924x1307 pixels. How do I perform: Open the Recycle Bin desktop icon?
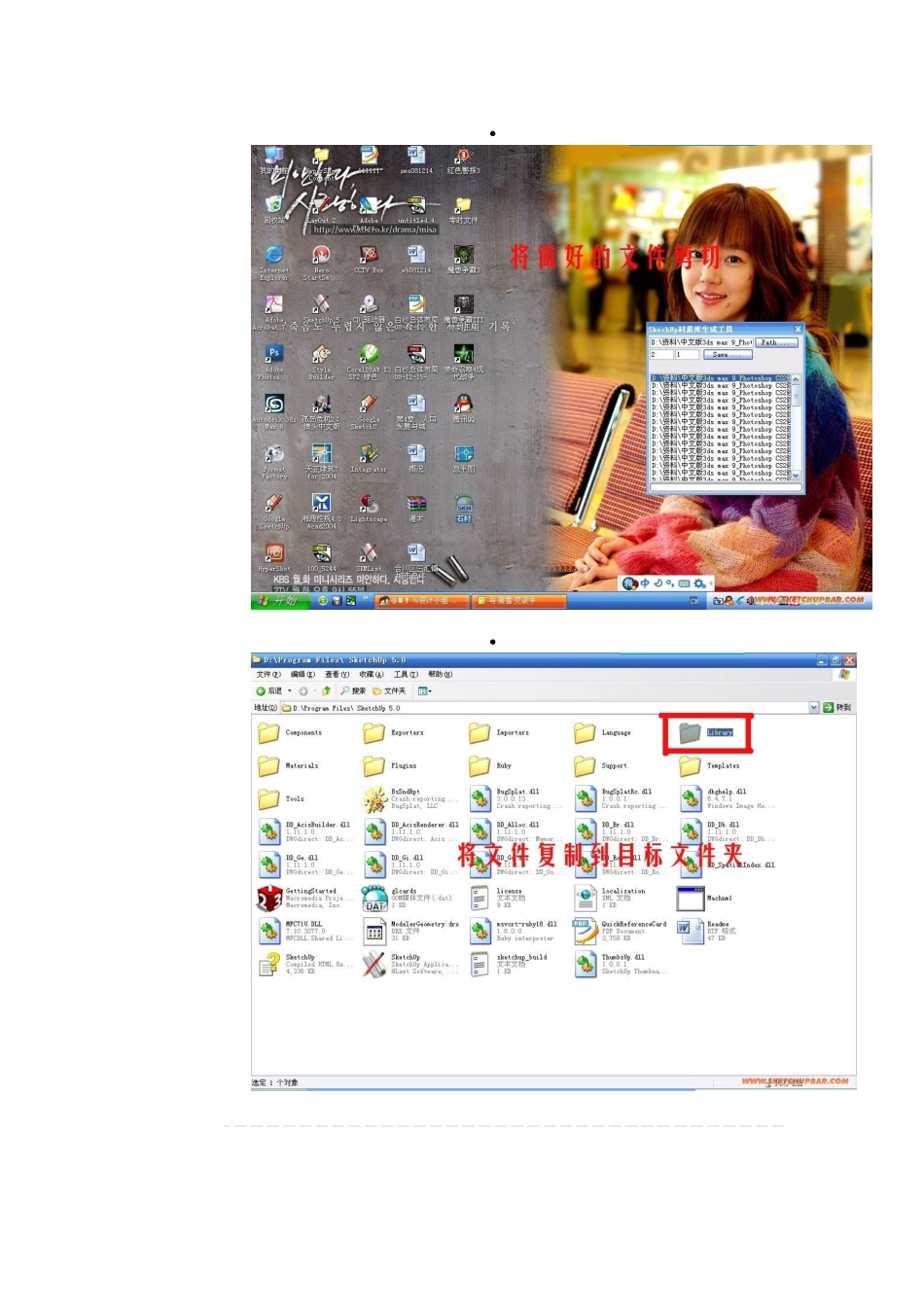point(274,208)
